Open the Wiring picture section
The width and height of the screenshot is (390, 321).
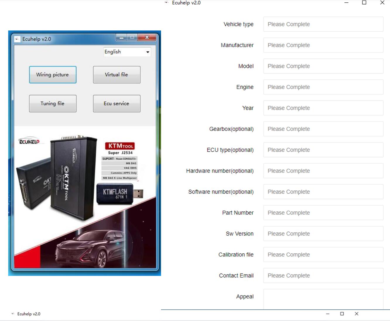point(52,75)
